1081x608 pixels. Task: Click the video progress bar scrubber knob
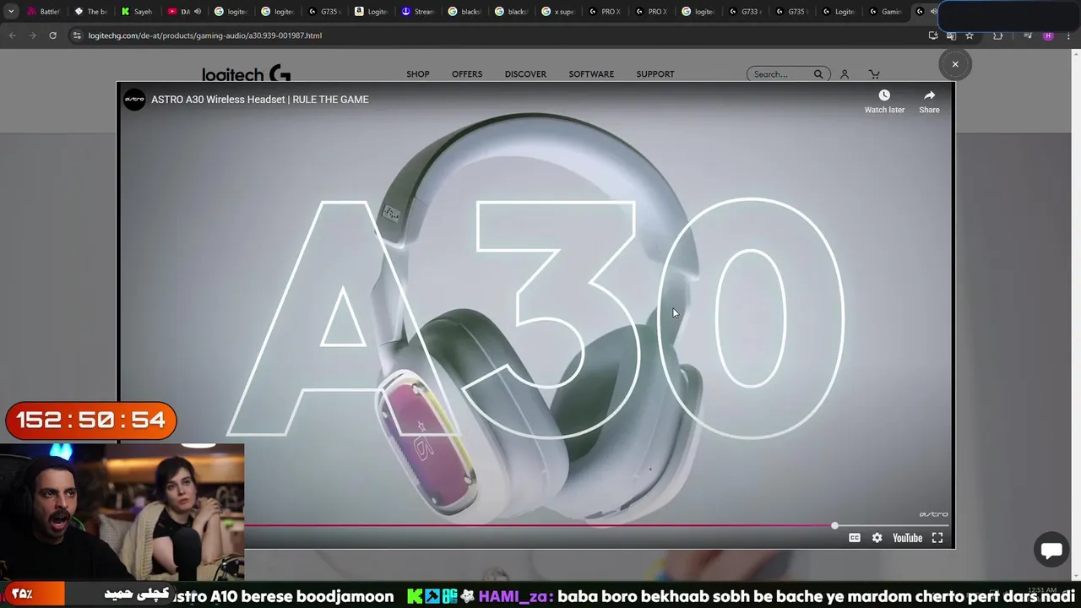pyautogui.click(x=834, y=526)
